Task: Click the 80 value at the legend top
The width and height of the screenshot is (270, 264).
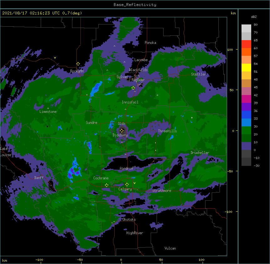Action: [256, 25]
